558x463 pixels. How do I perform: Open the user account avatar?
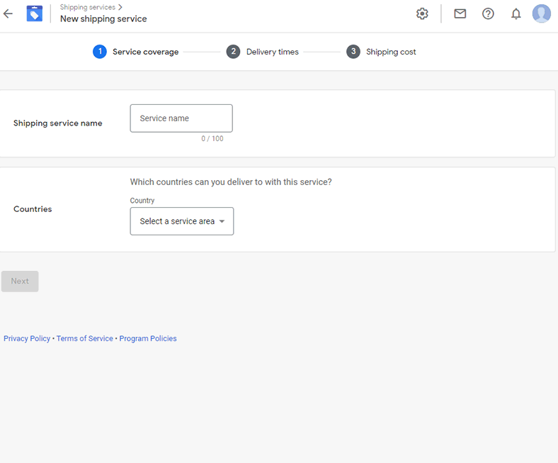tap(541, 13)
